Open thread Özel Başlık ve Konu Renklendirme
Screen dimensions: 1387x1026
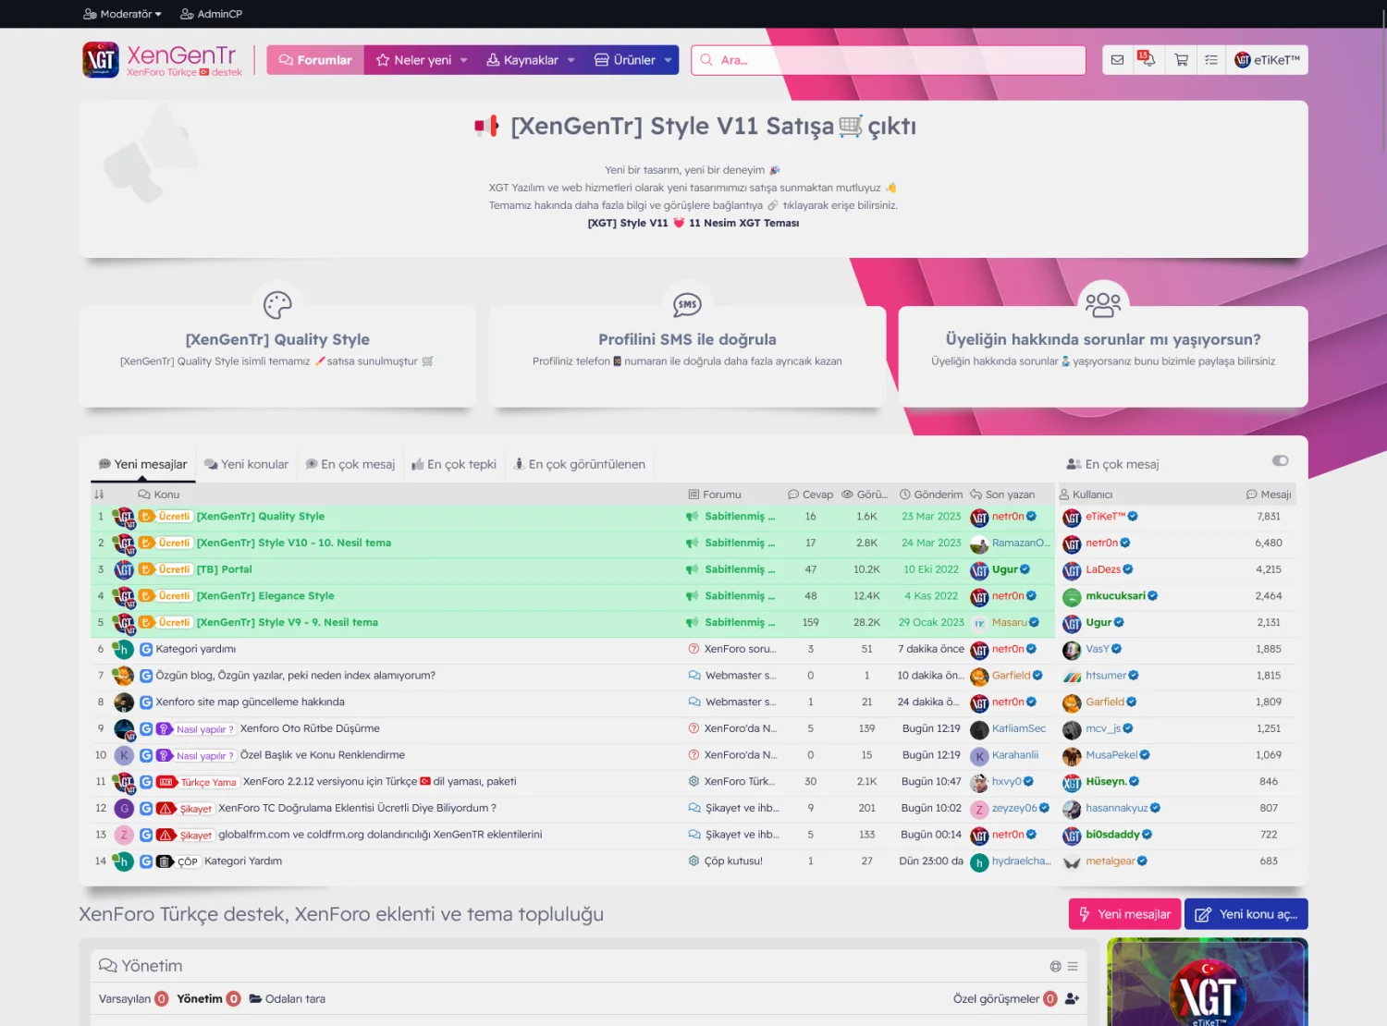(x=322, y=755)
